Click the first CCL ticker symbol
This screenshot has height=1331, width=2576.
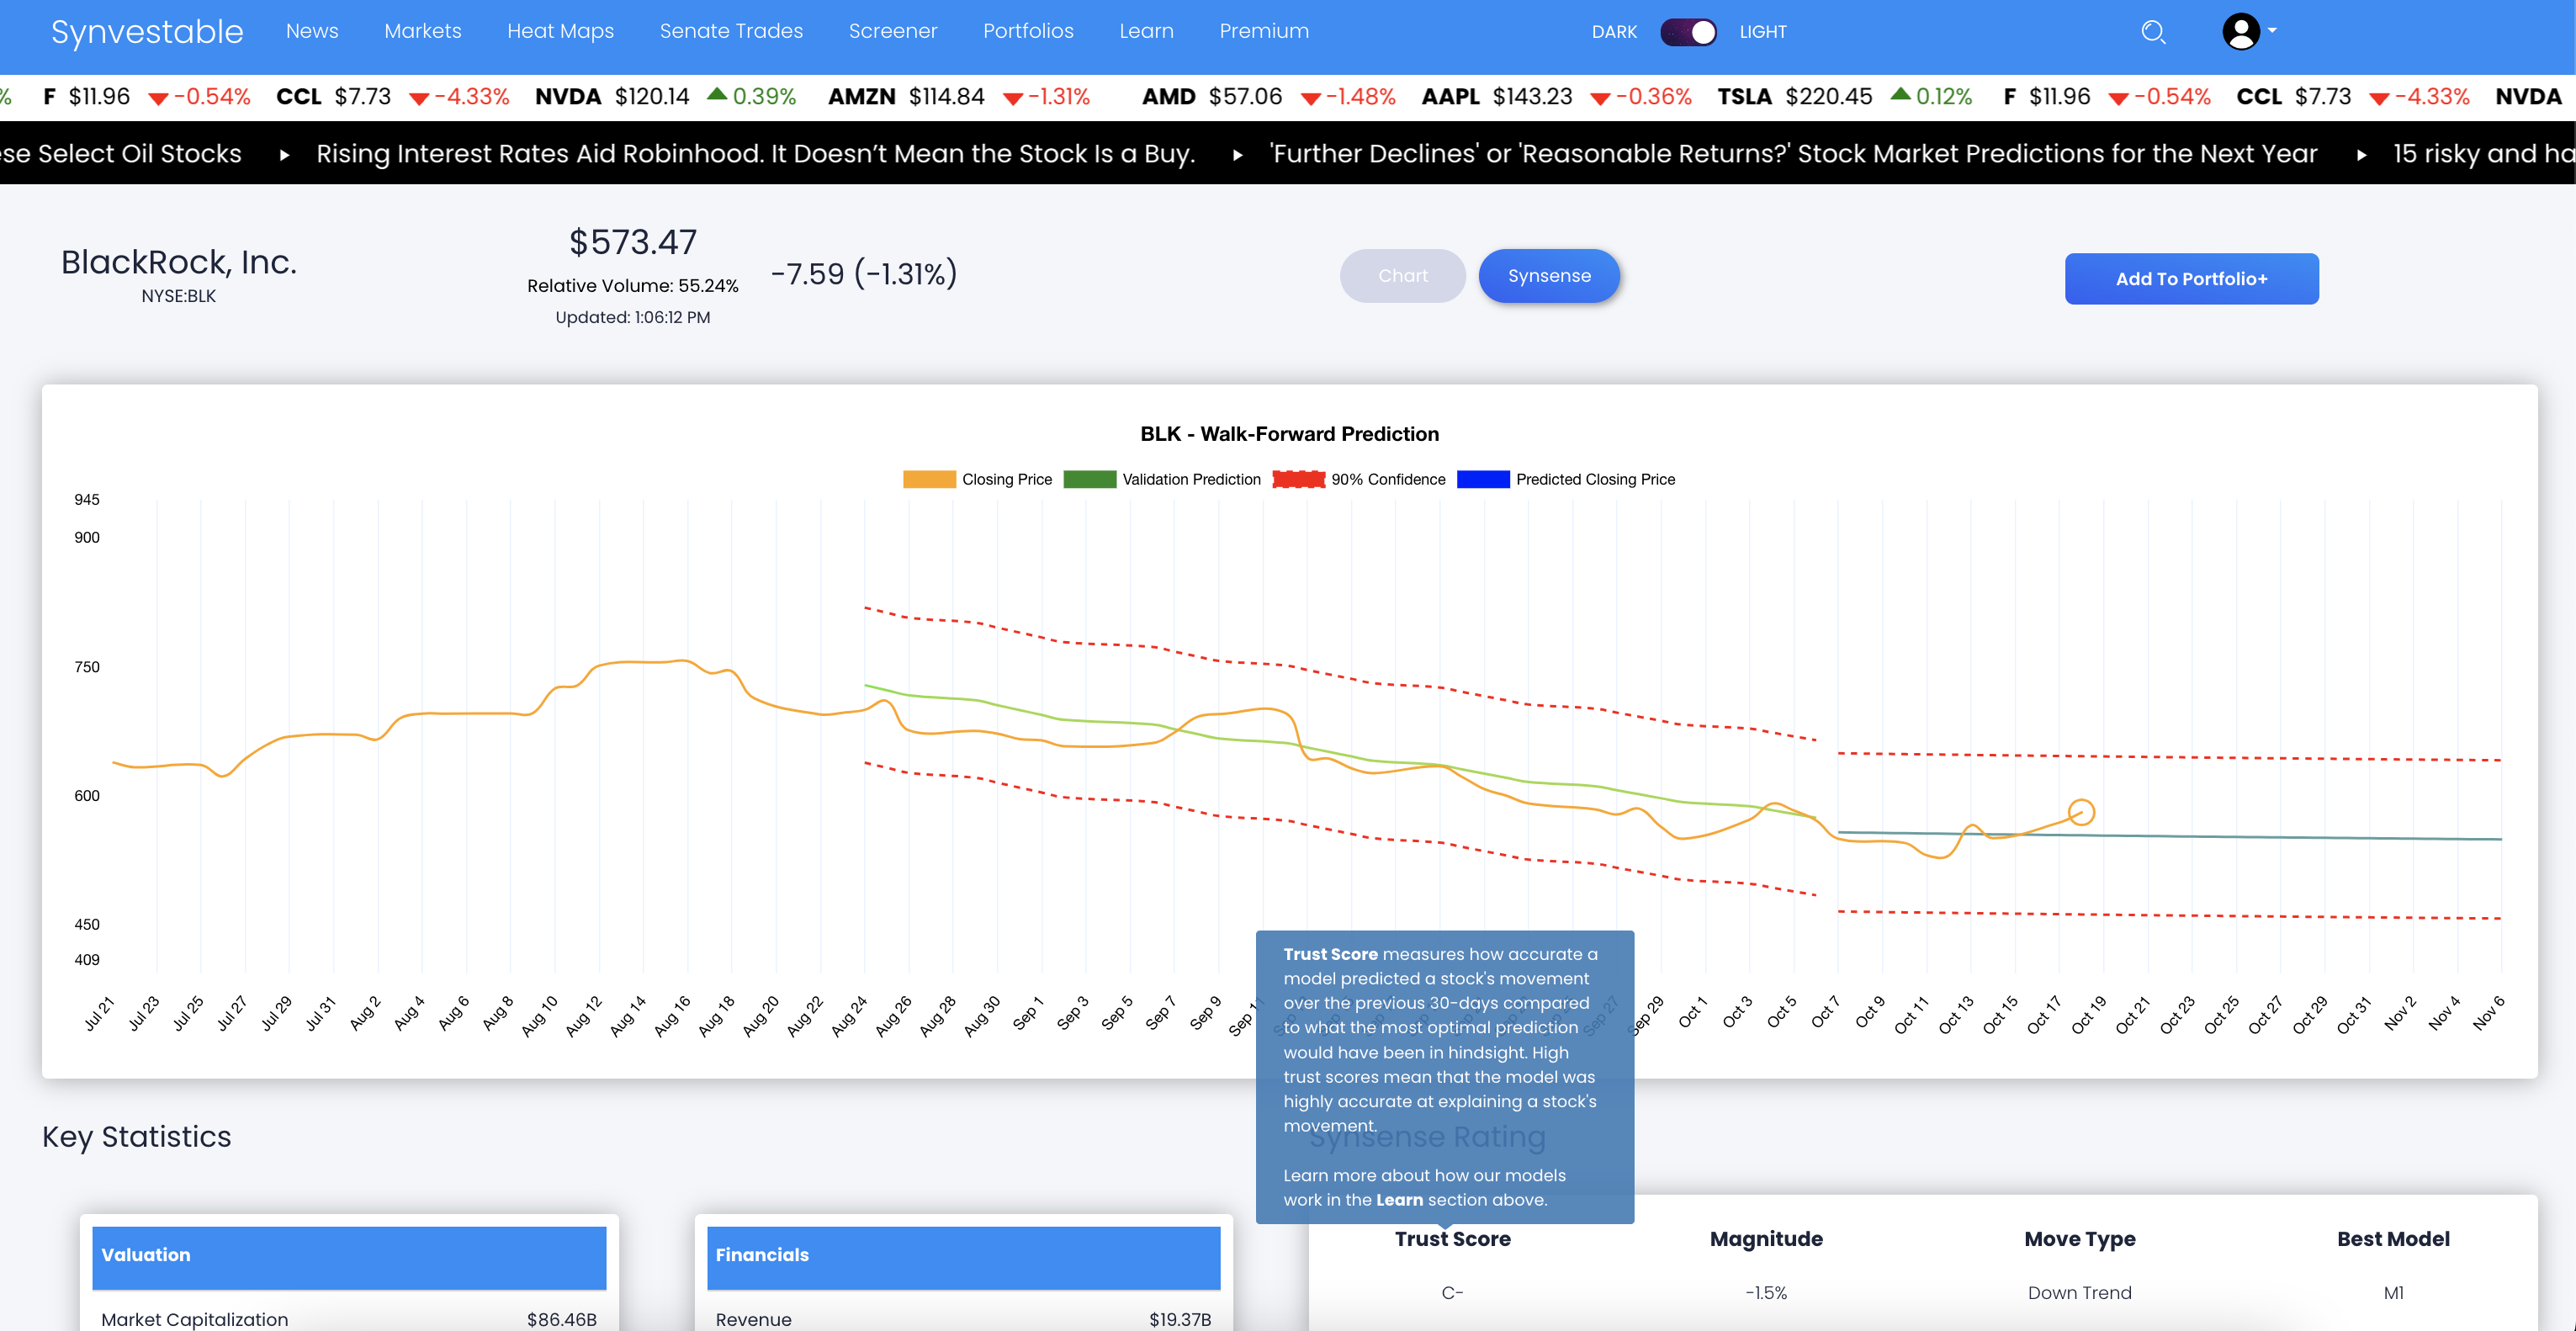pos(298,97)
